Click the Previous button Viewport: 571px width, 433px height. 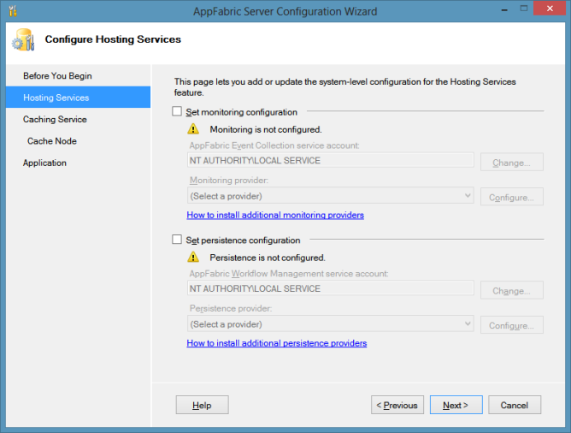pos(397,406)
